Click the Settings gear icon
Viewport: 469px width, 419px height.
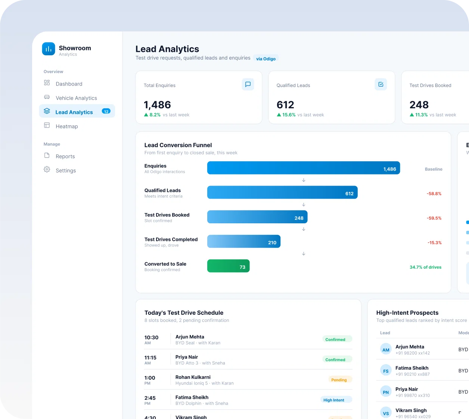tap(47, 170)
